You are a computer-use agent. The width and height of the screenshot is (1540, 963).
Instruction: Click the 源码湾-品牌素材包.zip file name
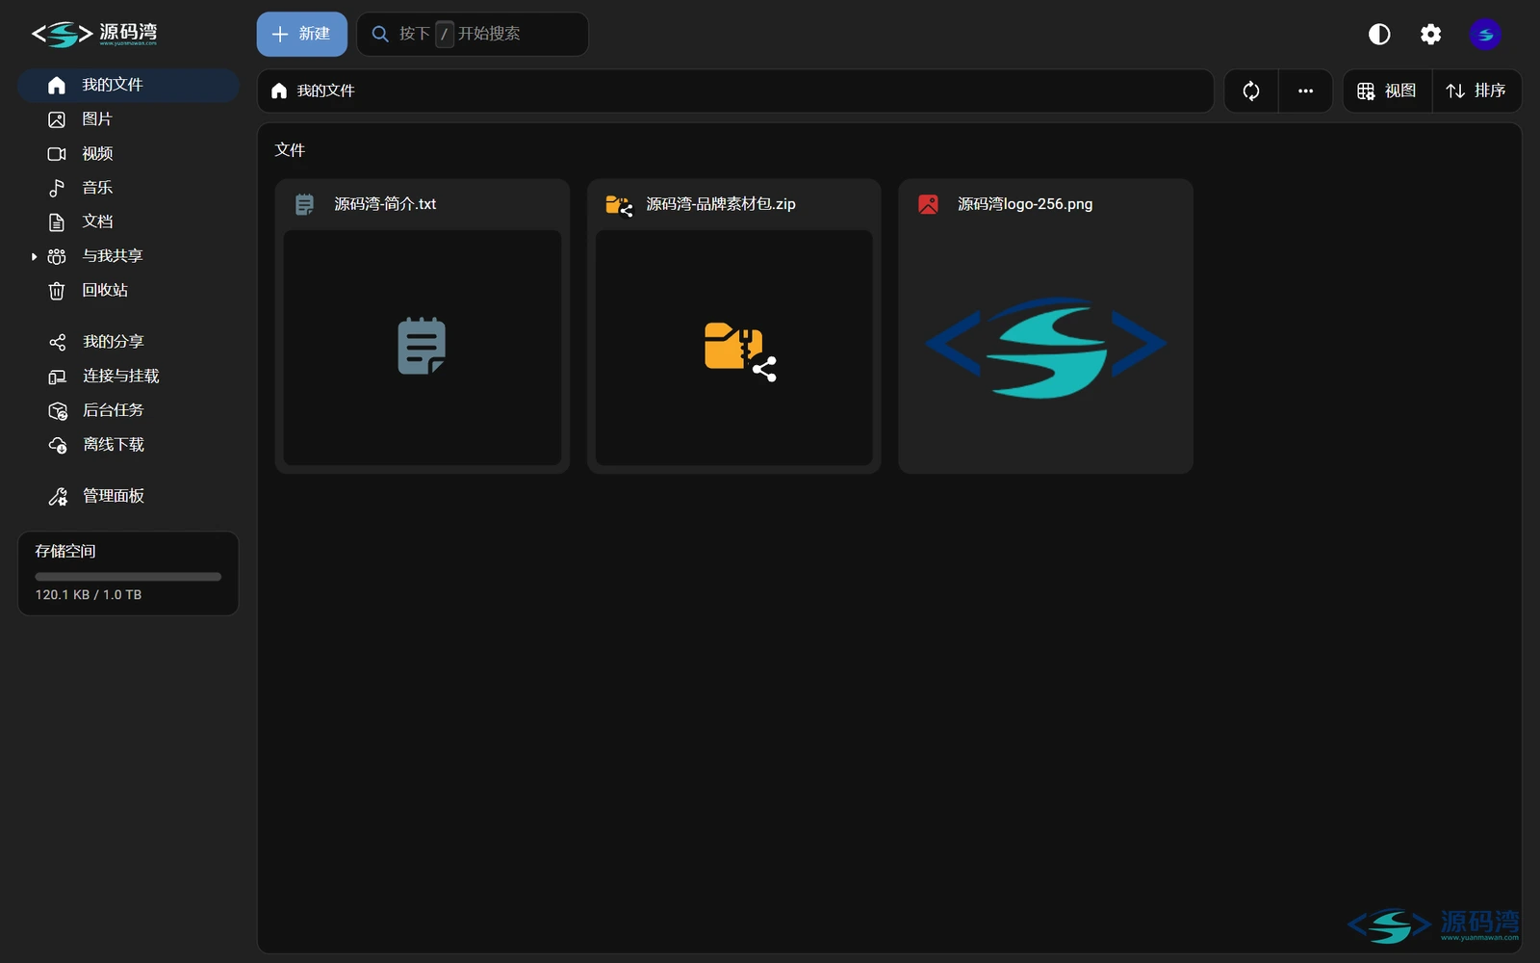tap(721, 204)
